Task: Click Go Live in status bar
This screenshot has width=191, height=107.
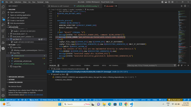Action: pos(163,100)
